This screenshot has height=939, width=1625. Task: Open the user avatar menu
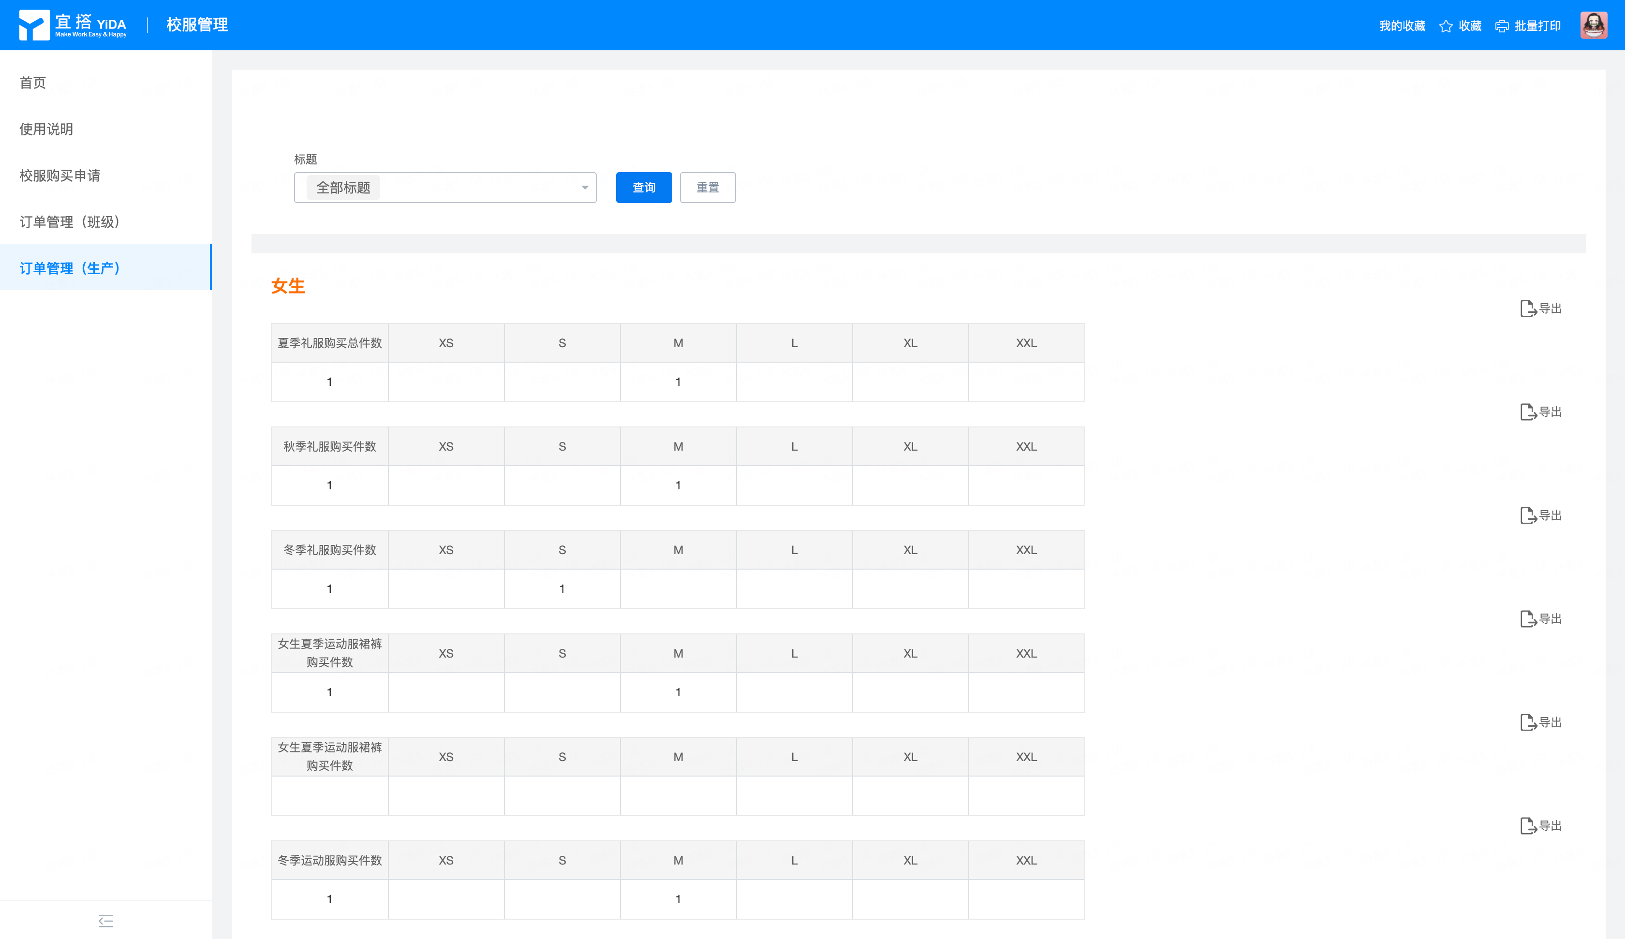(1594, 25)
